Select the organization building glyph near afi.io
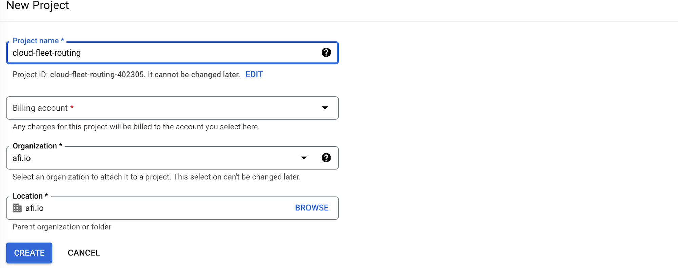 (17, 208)
